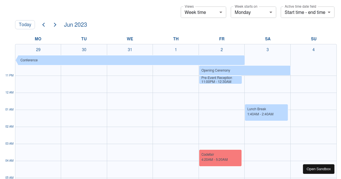Click the Open Sandbox button
The width and height of the screenshot is (341, 179).
point(319,169)
